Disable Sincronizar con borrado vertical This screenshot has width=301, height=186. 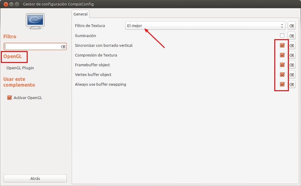282,45
